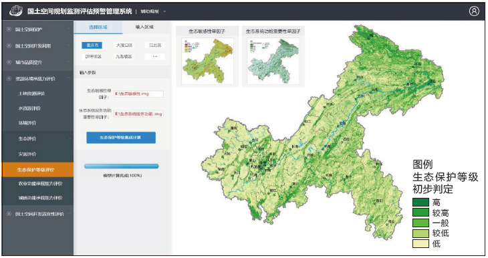Select the 九龙坡区 region button
This screenshot has width=488, height=258.
(124, 56)
